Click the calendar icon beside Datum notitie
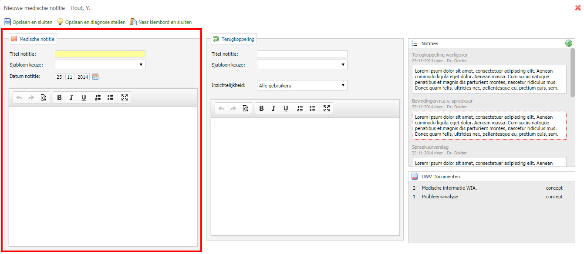This screenshot has width=584, height=254. (x=95, y=77)
